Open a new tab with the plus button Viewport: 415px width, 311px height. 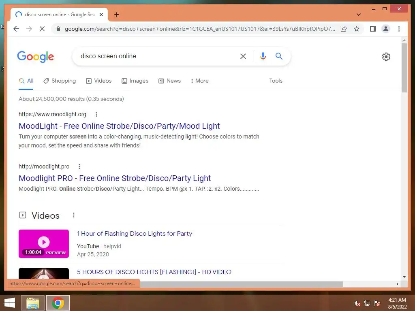click(117, 15)
